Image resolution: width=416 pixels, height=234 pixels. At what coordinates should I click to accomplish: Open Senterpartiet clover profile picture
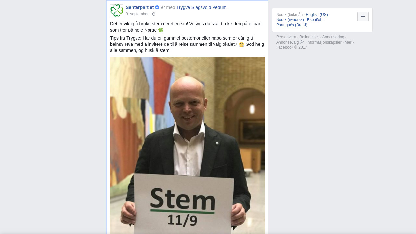tap(117, 11)
